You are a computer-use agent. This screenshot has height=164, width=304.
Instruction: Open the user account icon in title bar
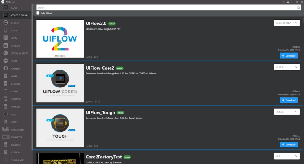tap(284, 2)
